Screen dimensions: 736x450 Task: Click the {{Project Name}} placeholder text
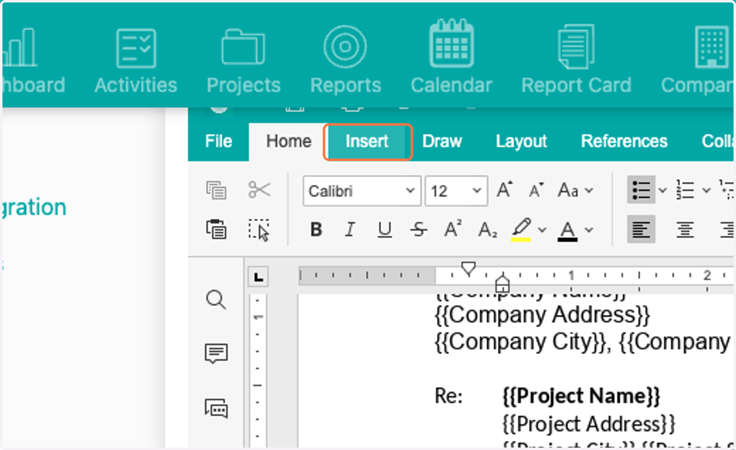[x=581, y=396]
